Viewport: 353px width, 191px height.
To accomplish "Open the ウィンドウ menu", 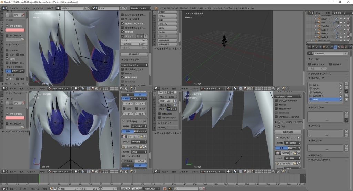I will coord(38,8).
